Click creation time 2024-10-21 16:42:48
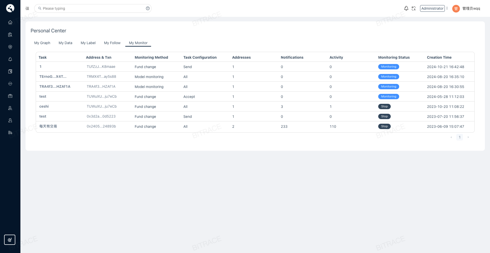The width and height of the screenshot is (490, 253). click(x=446, y=67)
